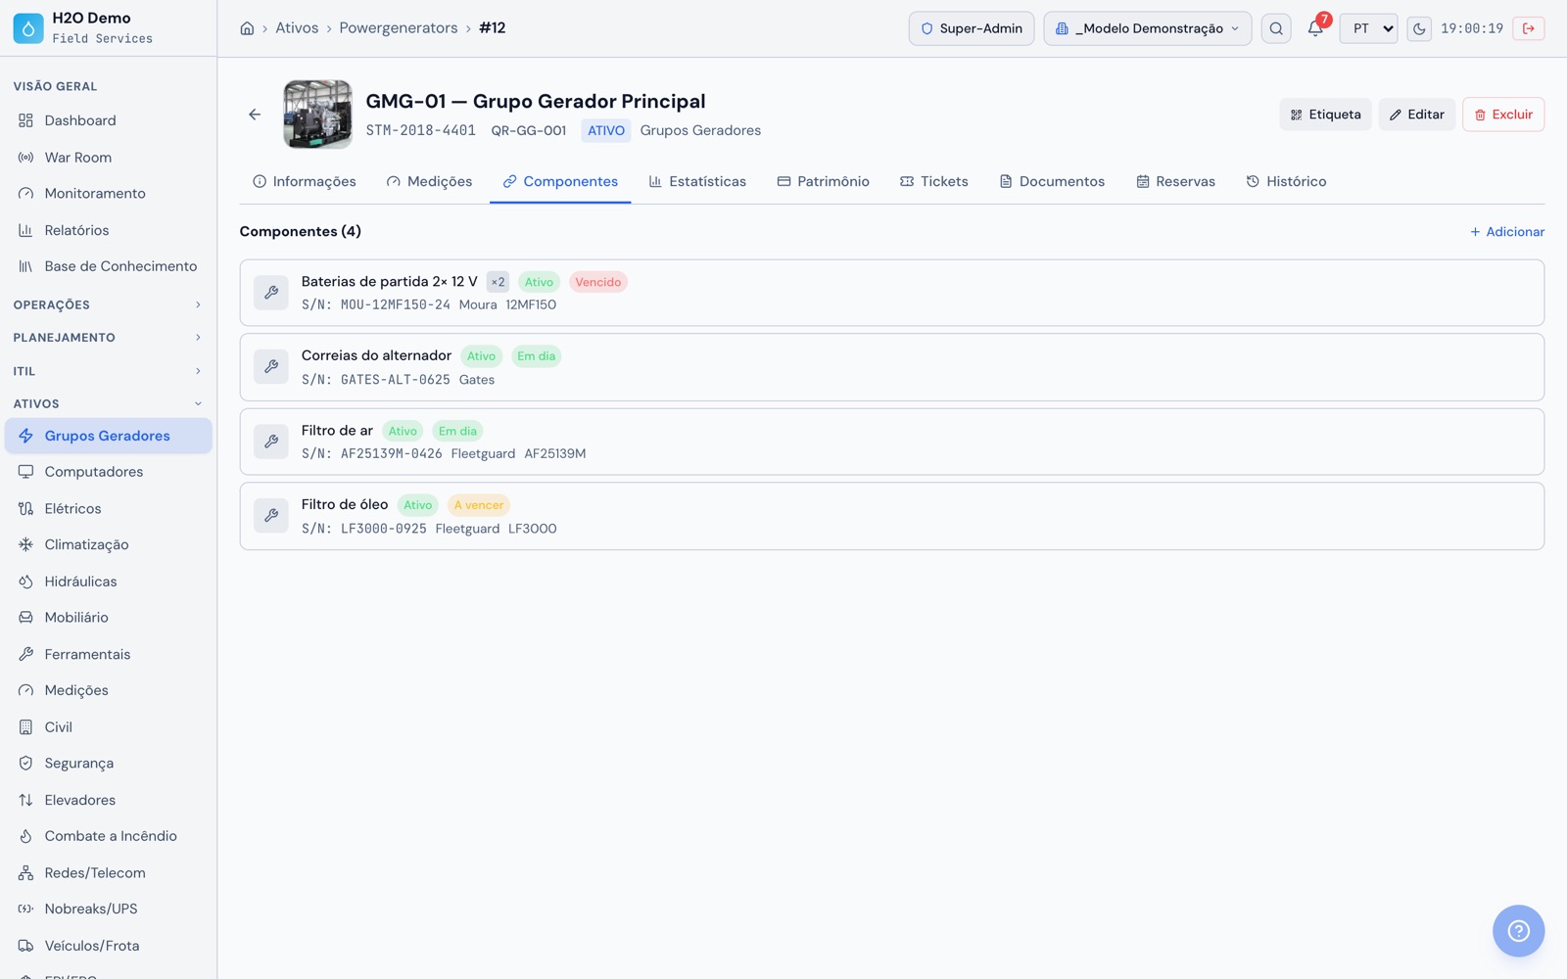Viewport: 1567px width, 979px height.
Task: Click the Excluir button
Action: (x=1503, y=115)
